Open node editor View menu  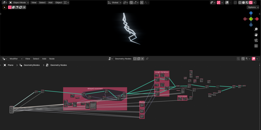28,59
